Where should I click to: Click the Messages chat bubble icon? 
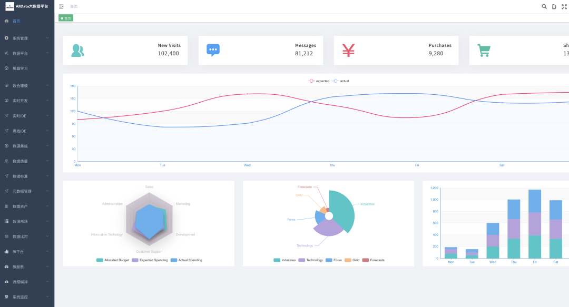[x=213, y=50]
